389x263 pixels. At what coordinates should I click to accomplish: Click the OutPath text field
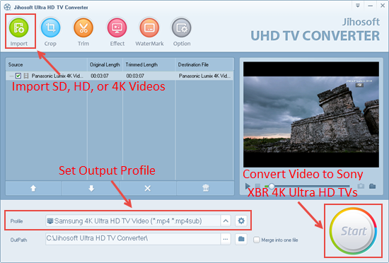coord(133,239)
